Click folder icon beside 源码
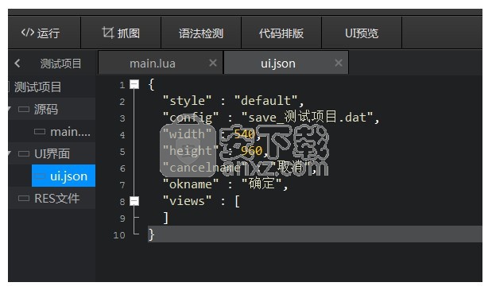This screenshot has height=294, width=492. point(24,109)
